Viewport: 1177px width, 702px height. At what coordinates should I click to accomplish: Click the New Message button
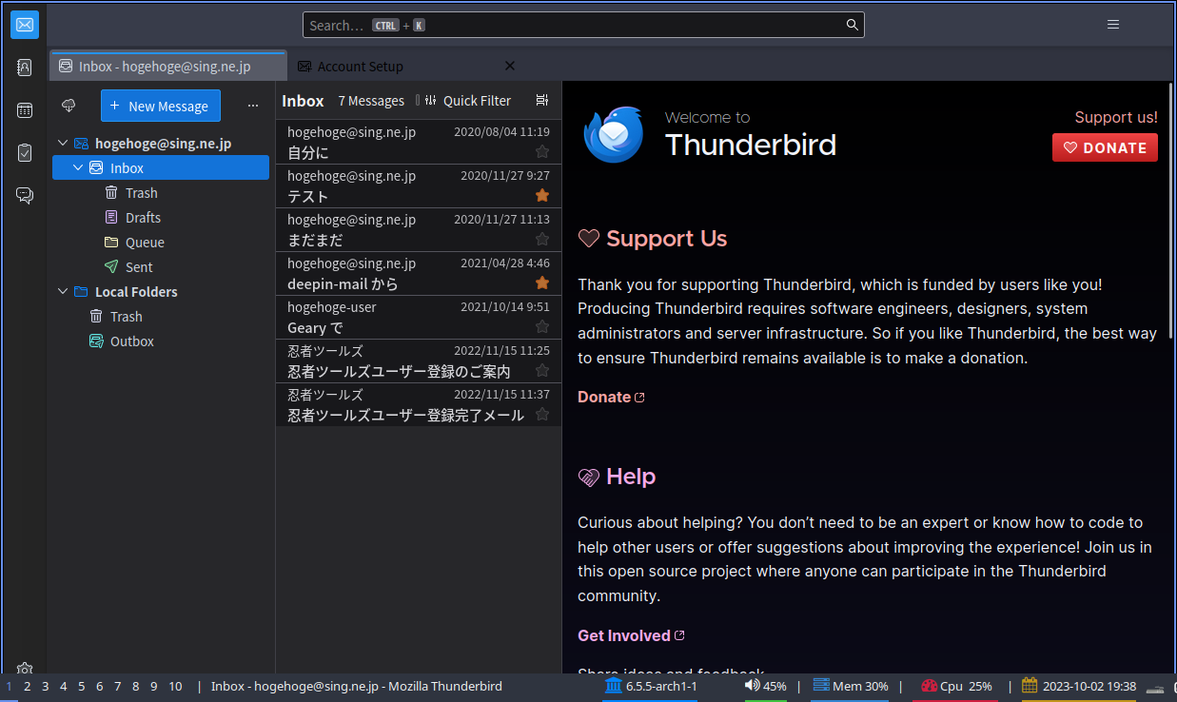click(x=161, y=106)
